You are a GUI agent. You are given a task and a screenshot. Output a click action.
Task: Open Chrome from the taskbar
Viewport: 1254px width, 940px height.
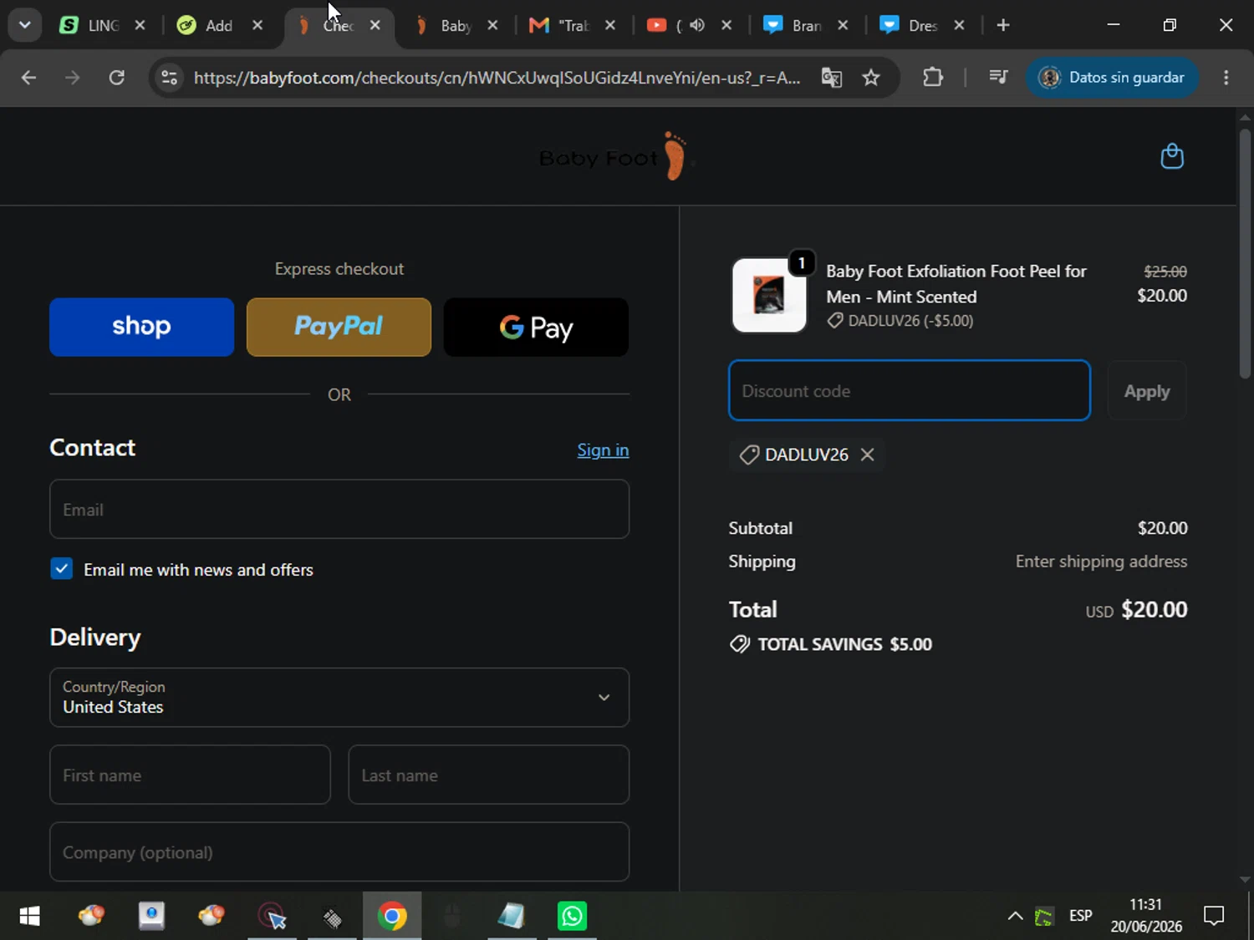pos(392,916)
